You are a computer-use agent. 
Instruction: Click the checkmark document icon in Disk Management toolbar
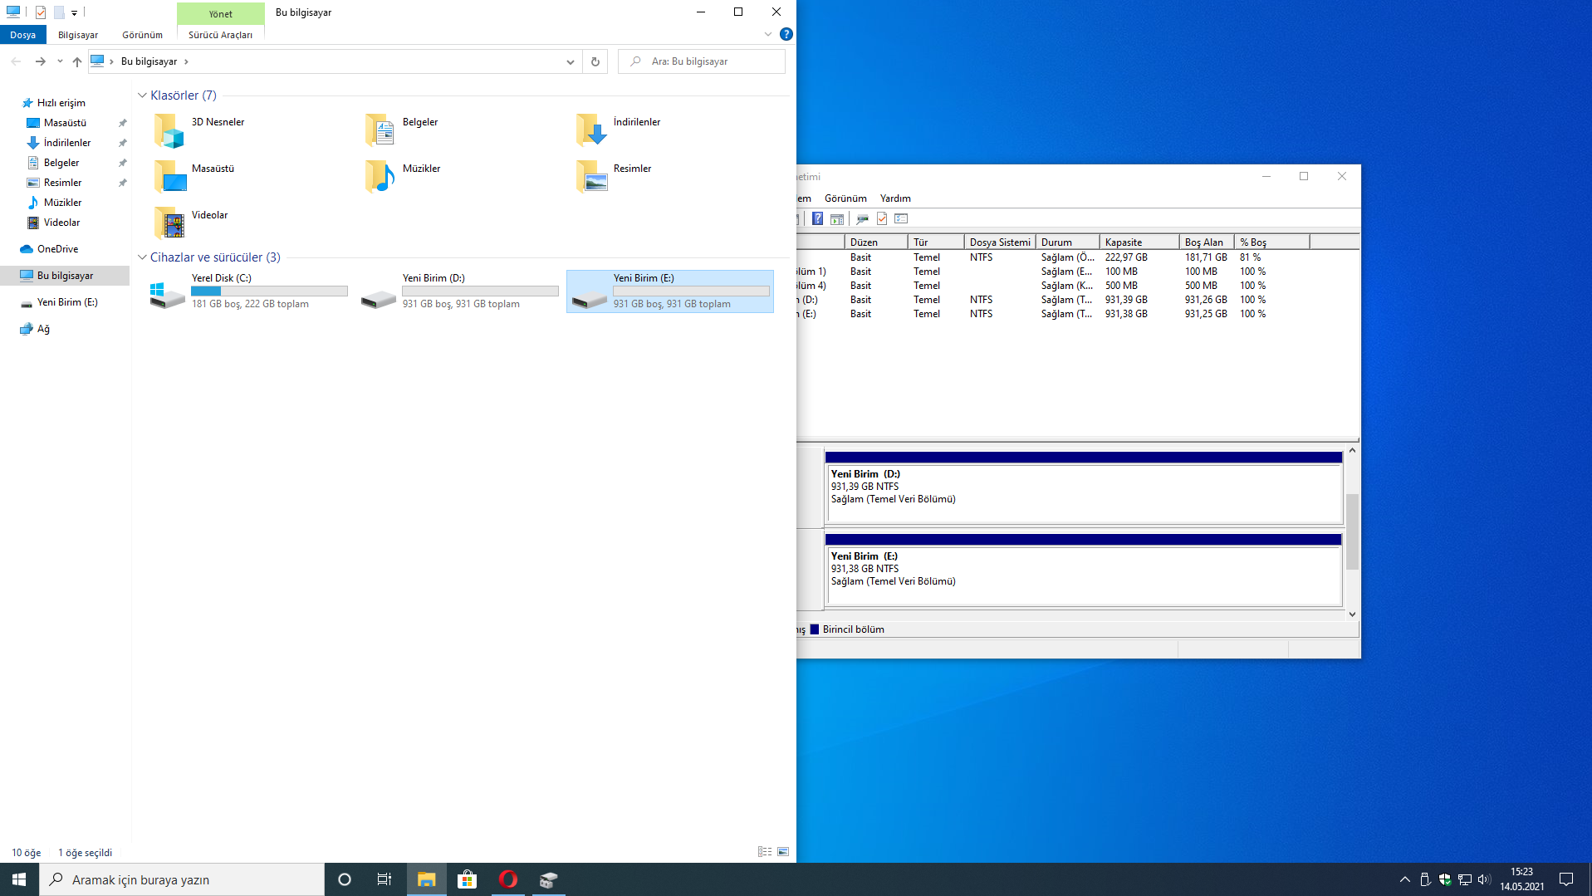[x=882, y=218]
